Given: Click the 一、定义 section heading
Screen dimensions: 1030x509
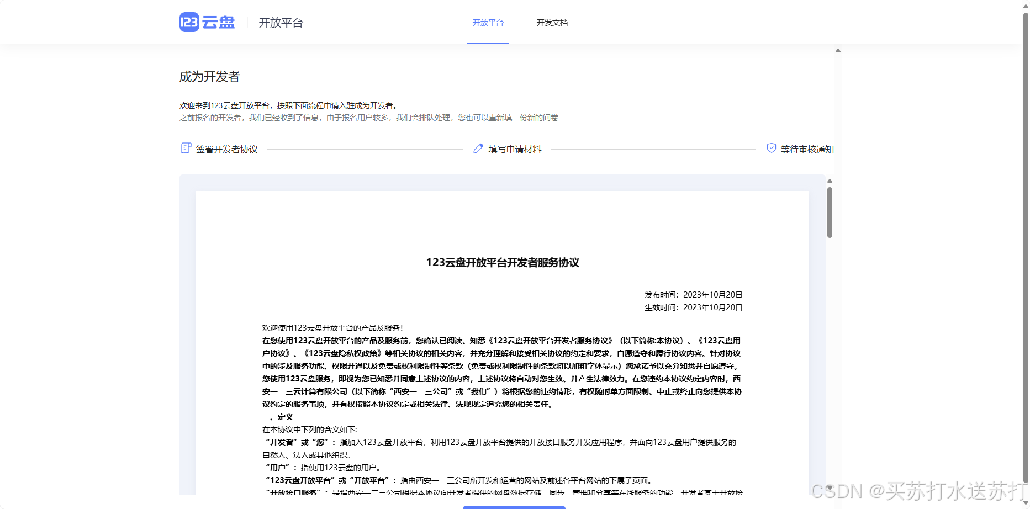Looking at the screenshot, I should coord(278,417).
